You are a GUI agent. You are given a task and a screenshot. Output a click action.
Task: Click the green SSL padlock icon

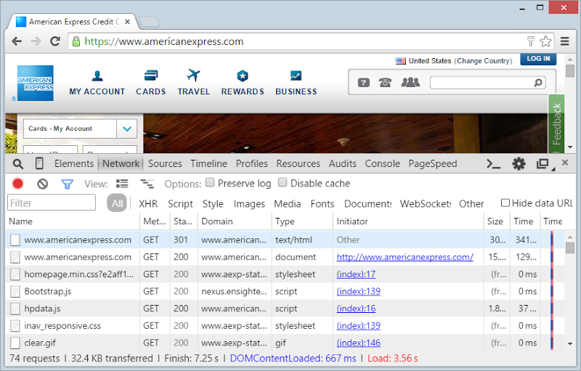[76, 41]
